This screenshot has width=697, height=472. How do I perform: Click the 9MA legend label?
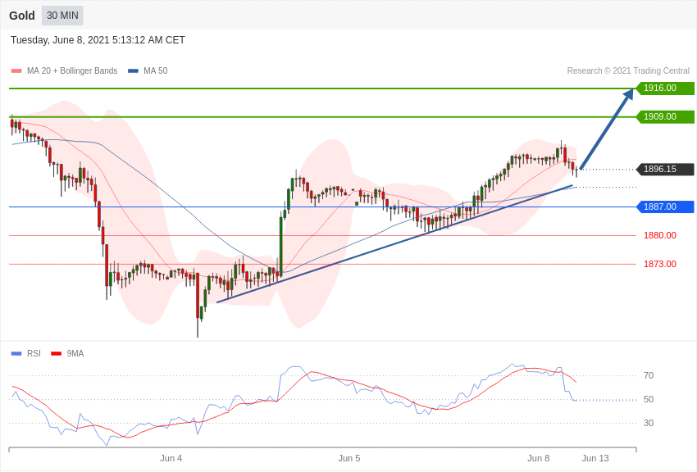75,353
